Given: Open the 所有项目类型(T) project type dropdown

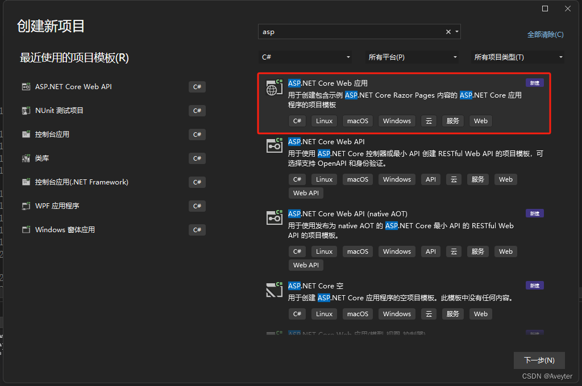Looking at the screenshot, I should click(x=517, y=57).
